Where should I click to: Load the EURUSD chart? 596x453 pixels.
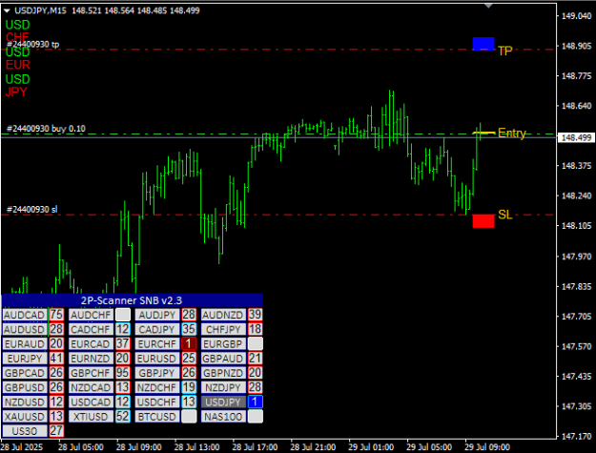157,358
